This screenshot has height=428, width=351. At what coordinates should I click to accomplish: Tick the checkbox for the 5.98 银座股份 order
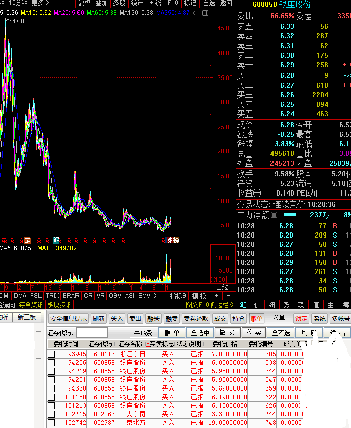pos(51,371)
